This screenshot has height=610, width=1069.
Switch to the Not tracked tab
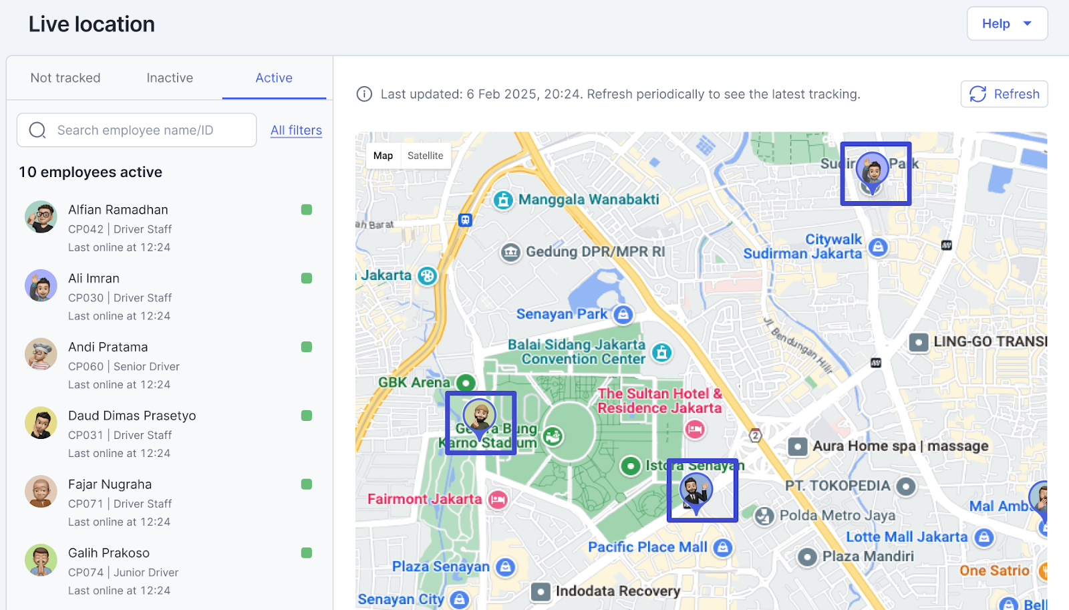65,78
